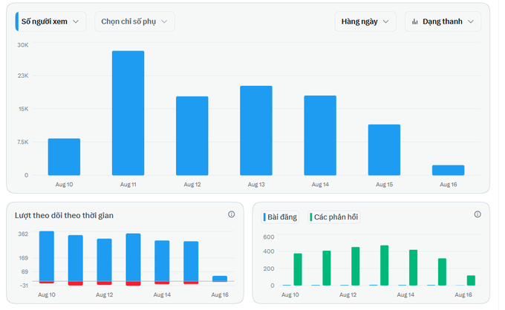Screen dimensions: 505x310
Task: Click the -31 axis value in followers chart
Action: coord(24,286)
